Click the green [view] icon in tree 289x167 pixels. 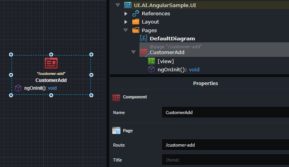pyautogui.click(x=151, y=61)
